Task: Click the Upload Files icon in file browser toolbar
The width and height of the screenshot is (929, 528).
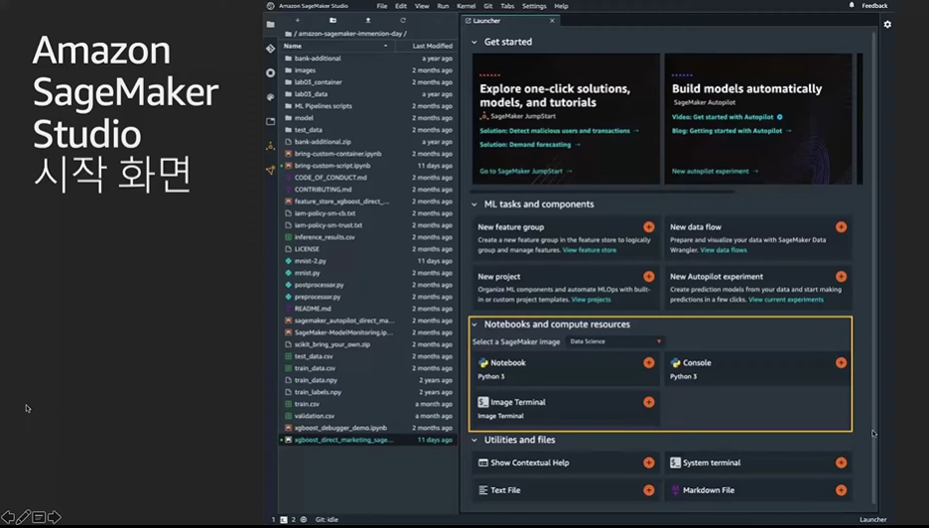Action: 368,20
